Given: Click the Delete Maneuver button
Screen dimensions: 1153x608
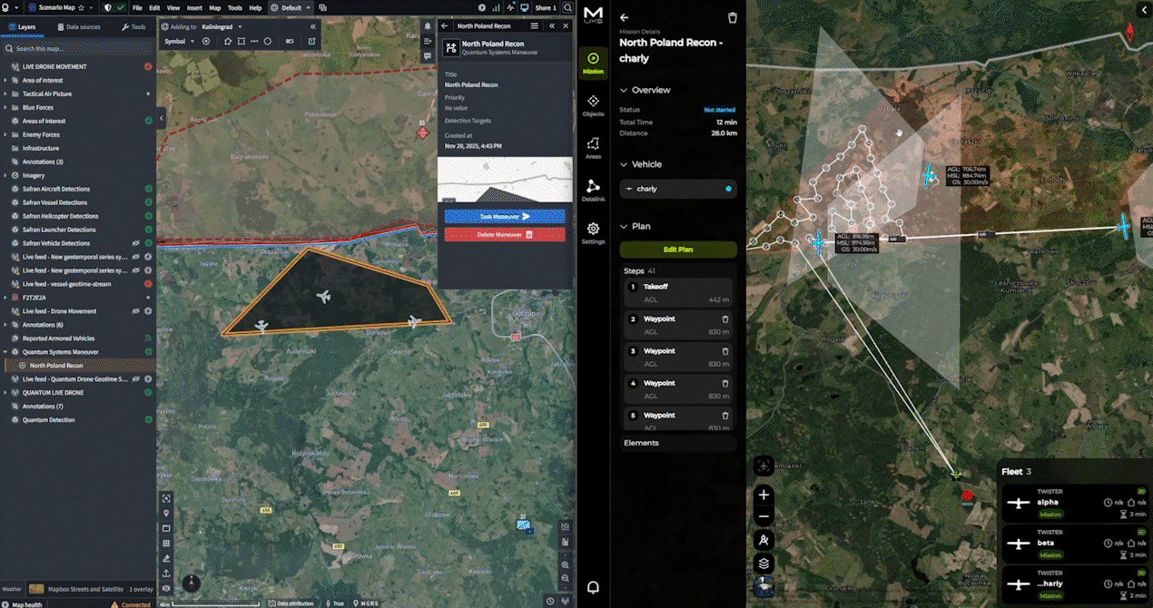Looking at the screenshot, I should coord(505,234).
